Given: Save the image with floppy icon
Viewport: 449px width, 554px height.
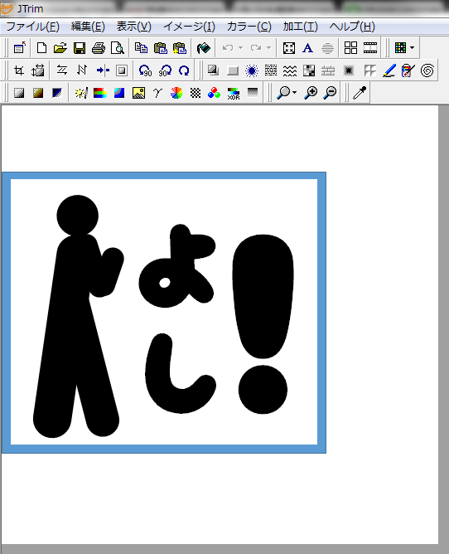Looking at the screenshot, I should click(x=80, y=48).
